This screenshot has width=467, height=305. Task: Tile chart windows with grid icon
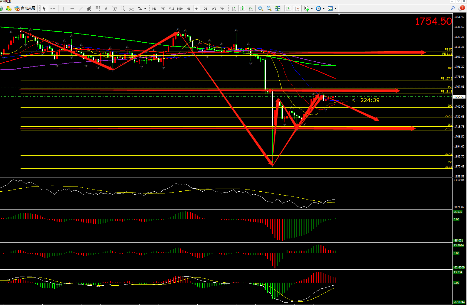278,8
